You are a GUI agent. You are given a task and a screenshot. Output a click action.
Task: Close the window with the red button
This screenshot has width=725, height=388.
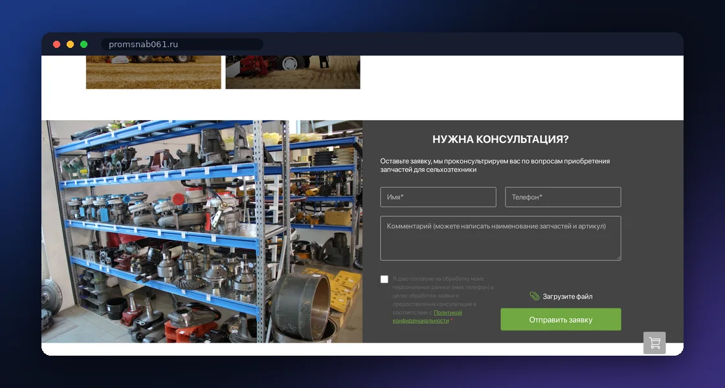57,45
